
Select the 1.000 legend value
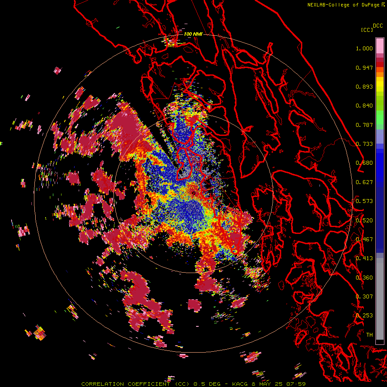(364, 48)
